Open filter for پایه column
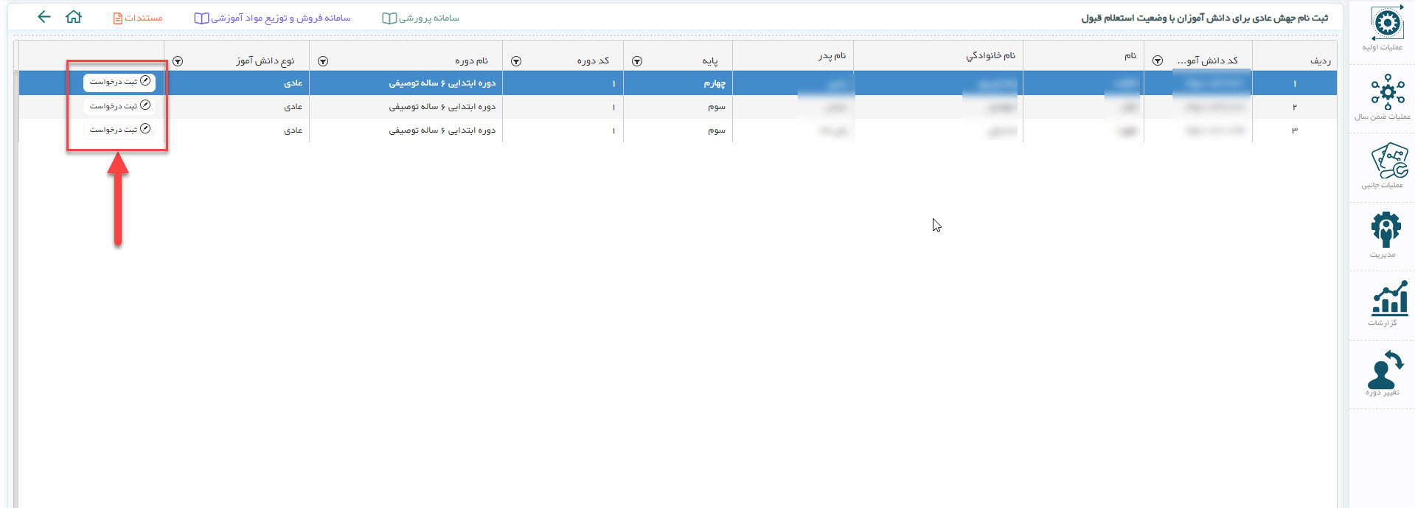This screenshot has width=1415, height=508. (x=637, y=61)
